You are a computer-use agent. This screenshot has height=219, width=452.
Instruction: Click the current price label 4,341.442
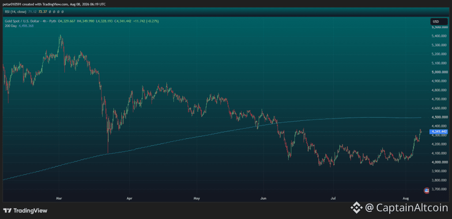click(438, 131)
